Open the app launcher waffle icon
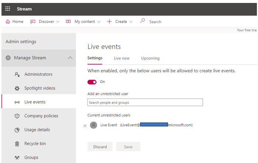The width and height of the screenshot is (258, 163). coord(7,9)
